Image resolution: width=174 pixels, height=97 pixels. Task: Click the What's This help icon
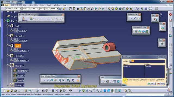pos(37,91)
